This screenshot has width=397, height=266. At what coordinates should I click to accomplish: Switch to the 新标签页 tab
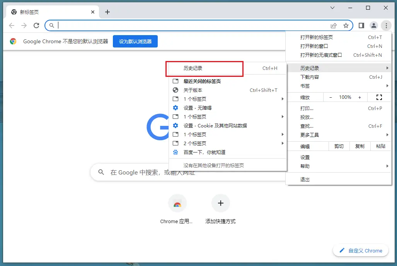click(46, 12)
